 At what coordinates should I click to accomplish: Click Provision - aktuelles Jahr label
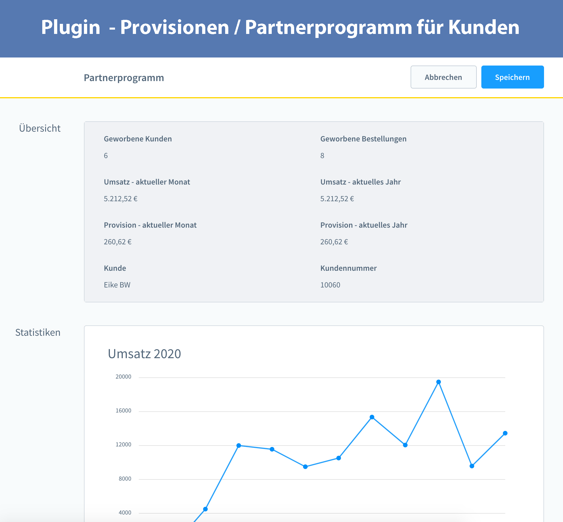[364, 225]
